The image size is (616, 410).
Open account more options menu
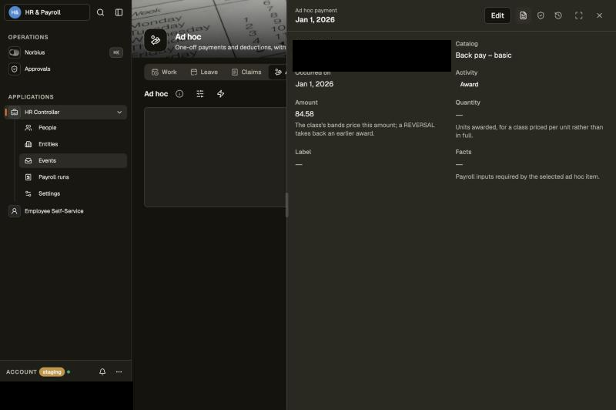click(119, 372)
